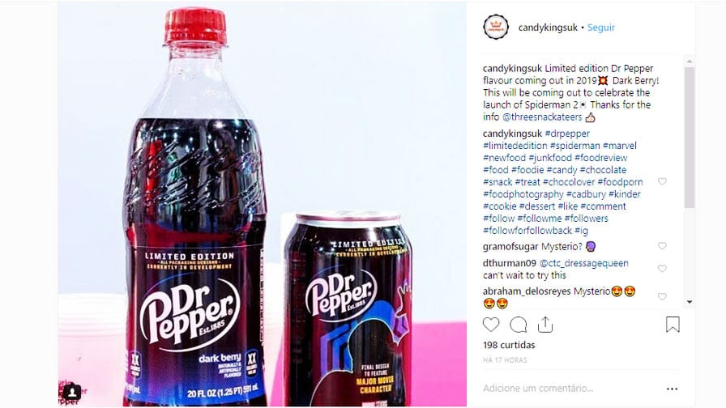This screenshot has height=408, width=726.
Task: Like gramofsugar's Mysterio comment
Action: [662, 246]
